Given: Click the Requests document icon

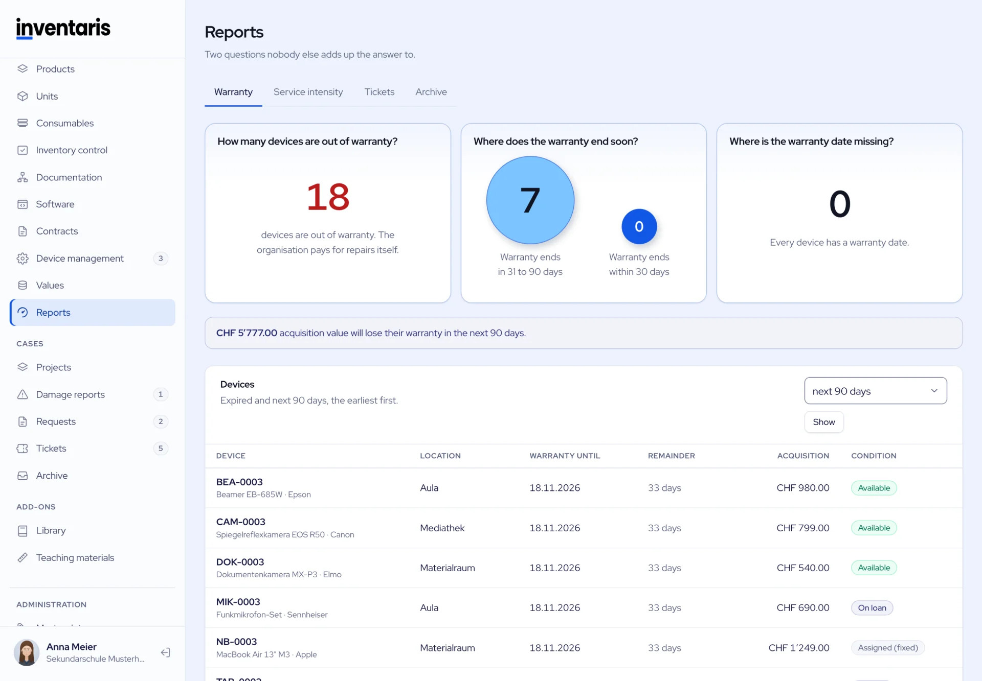Looking at the screenshot, I should (23, 421).
